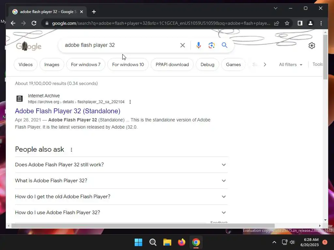The width and height of the screenshot is (334, 250).
Task: Select the Games filter chip
Action: (234, 65)
